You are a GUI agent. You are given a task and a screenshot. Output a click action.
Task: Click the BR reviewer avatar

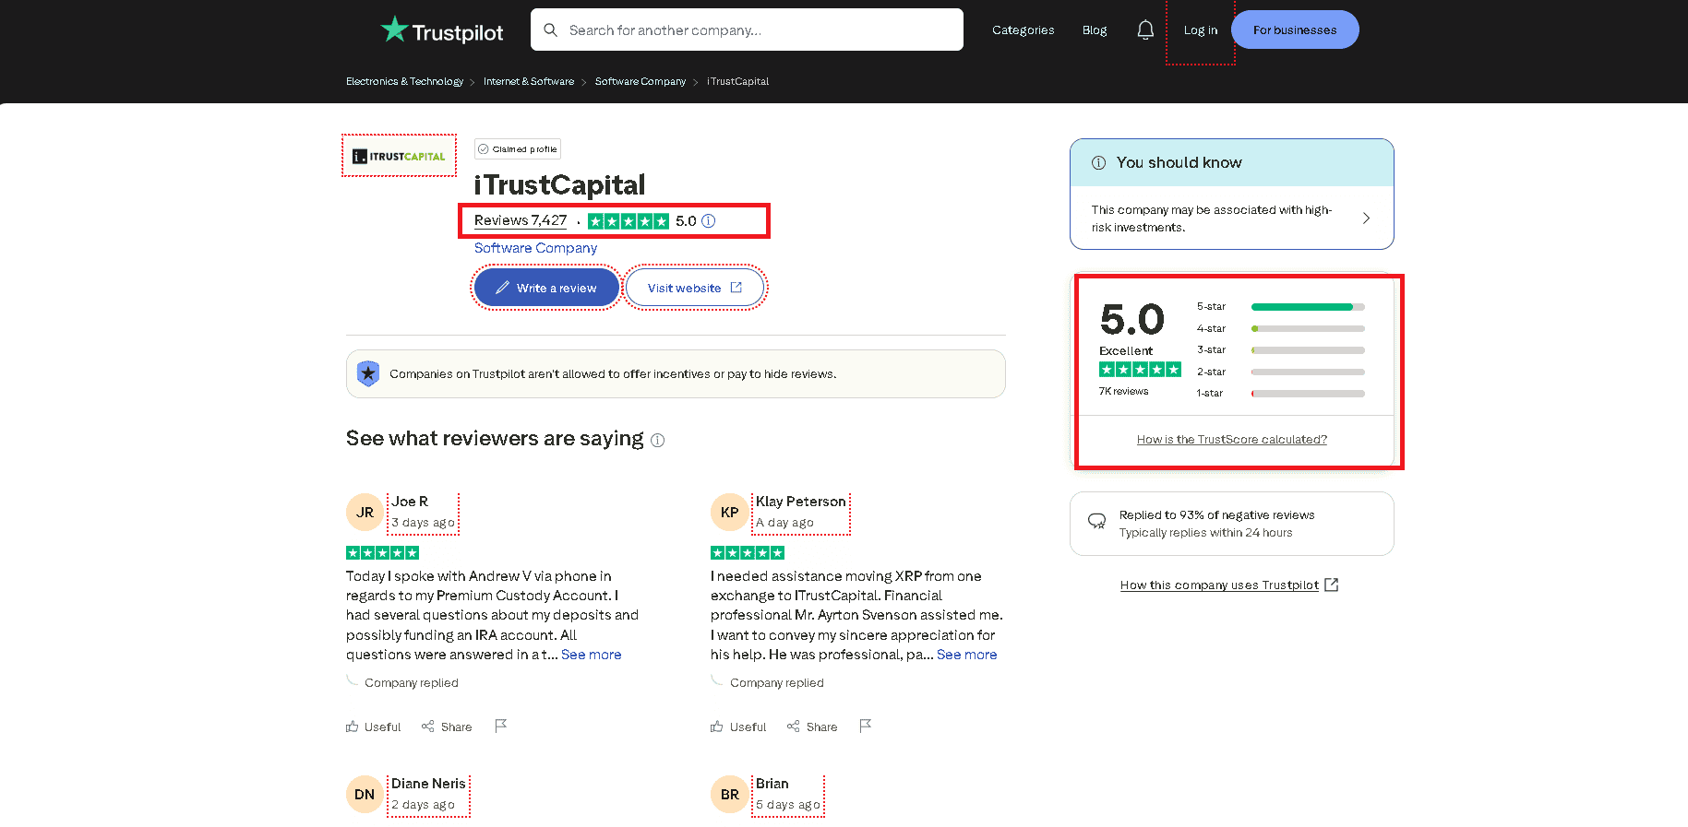click(729, 794)
